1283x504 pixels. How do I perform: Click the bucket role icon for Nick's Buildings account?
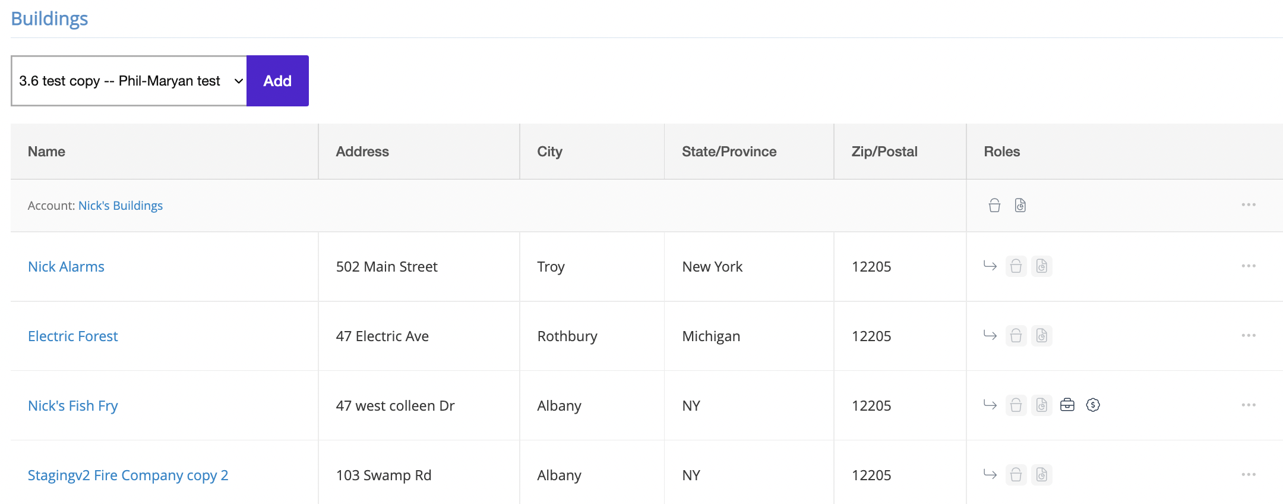pos(994,206)
